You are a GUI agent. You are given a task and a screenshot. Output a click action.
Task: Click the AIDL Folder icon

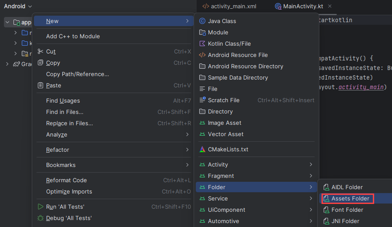pyautogui.click(x=326, y=187)
